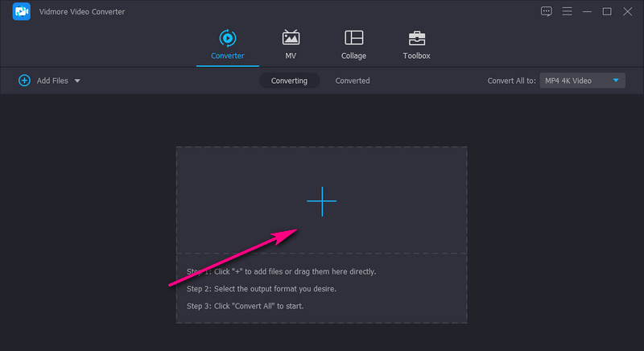
Task: Click the Vidmore app logo
Action: click(22, 12)
